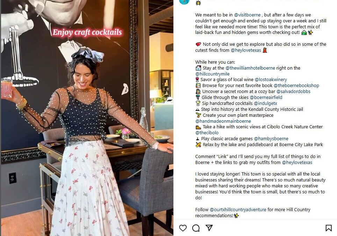
Task: Share the post via paper plane icon
Action: click(209, 228)
